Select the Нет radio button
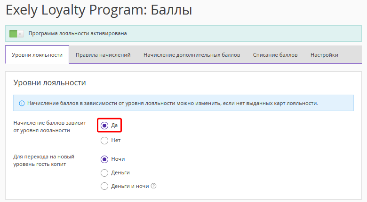The image size is (367, 202). tap(104, 141)
